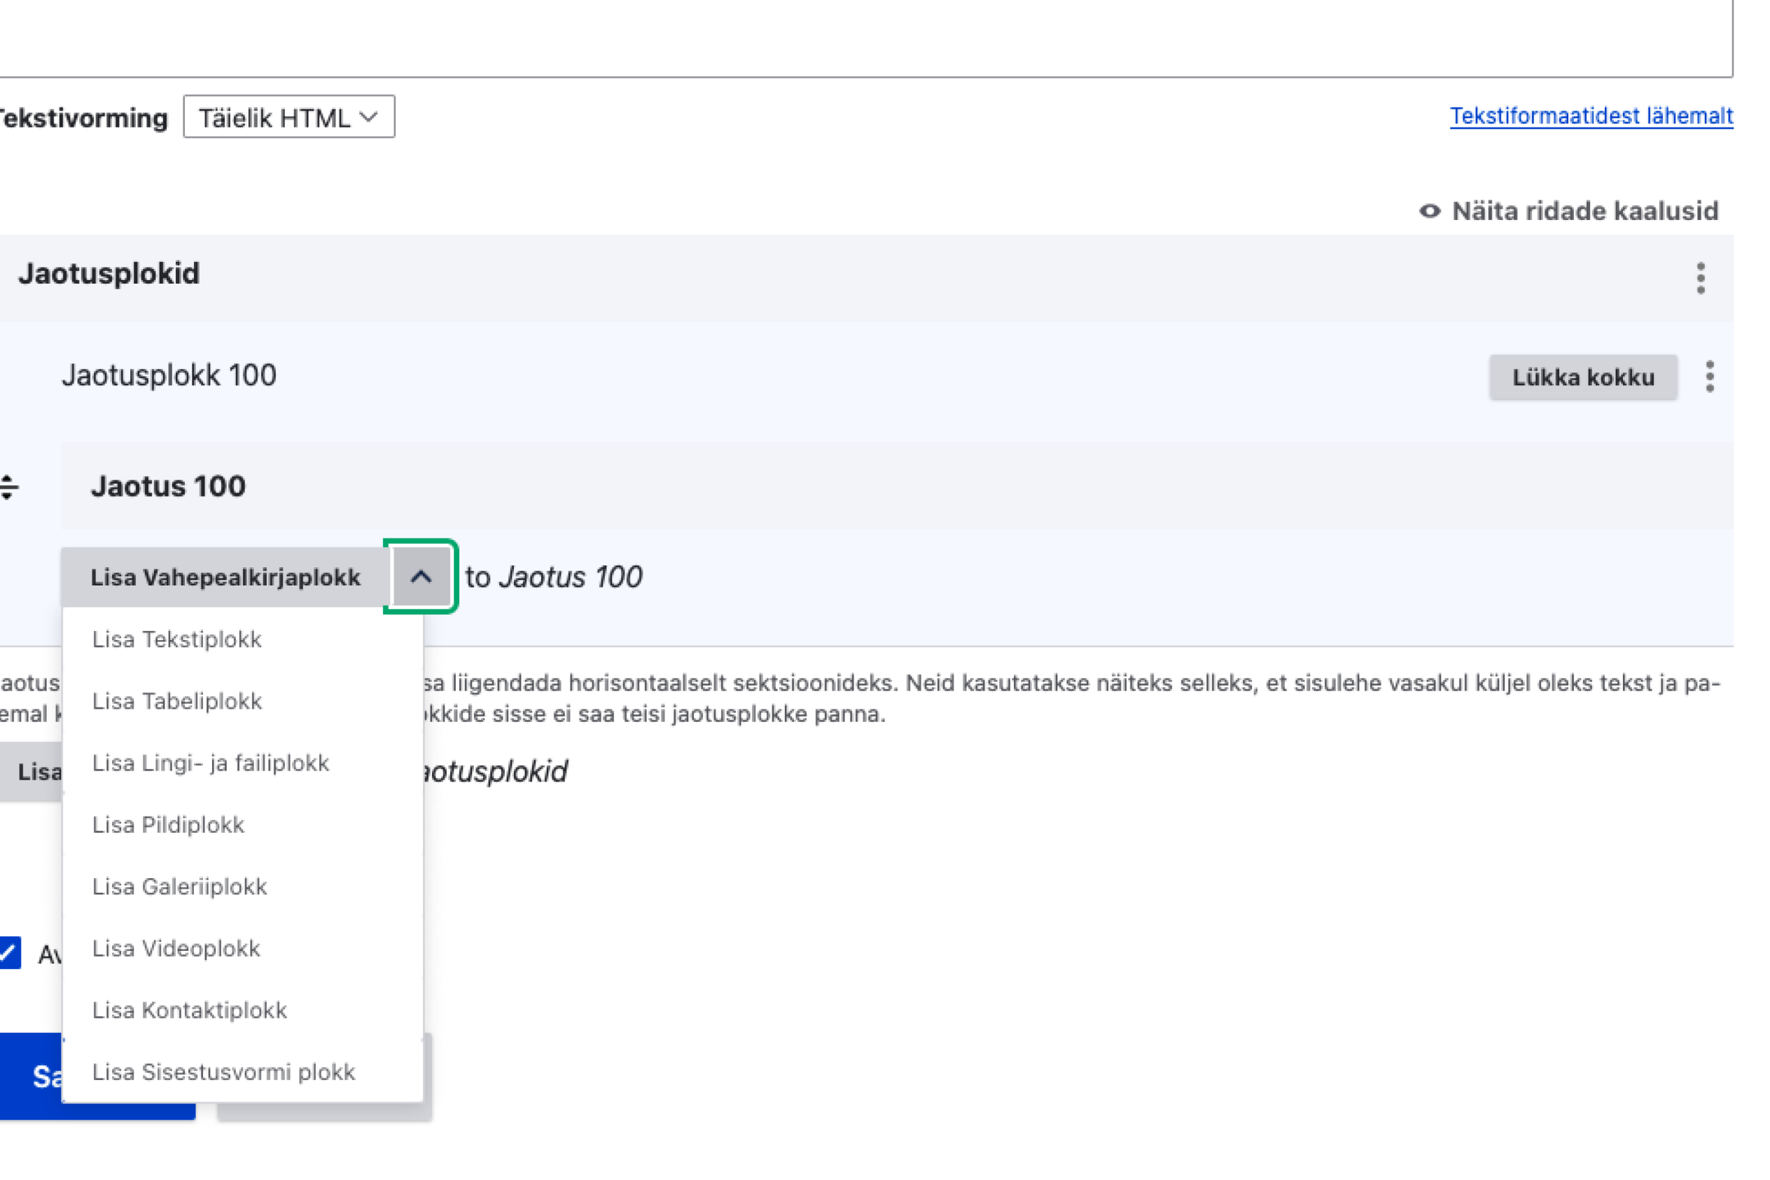Open the Täielik HTML text format dropdown
The image size is (1770, 1180).
(289, 118)
